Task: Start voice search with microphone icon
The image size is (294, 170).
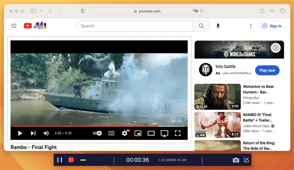Action: (218, 26)
